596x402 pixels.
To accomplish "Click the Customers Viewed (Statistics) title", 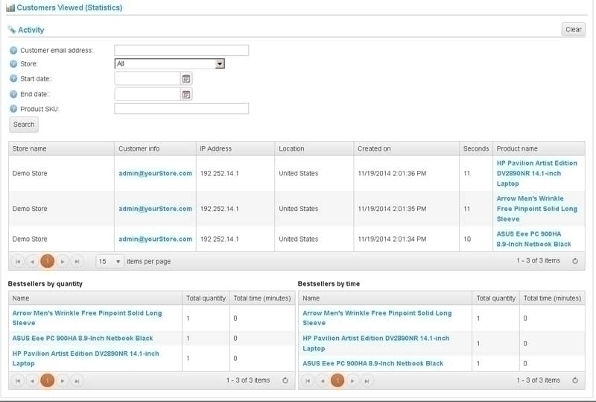I will (69, 7).
